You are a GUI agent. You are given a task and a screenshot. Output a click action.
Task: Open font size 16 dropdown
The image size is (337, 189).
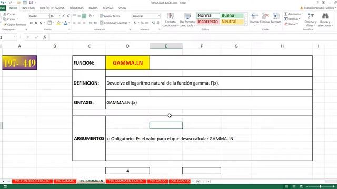[60, 16]
